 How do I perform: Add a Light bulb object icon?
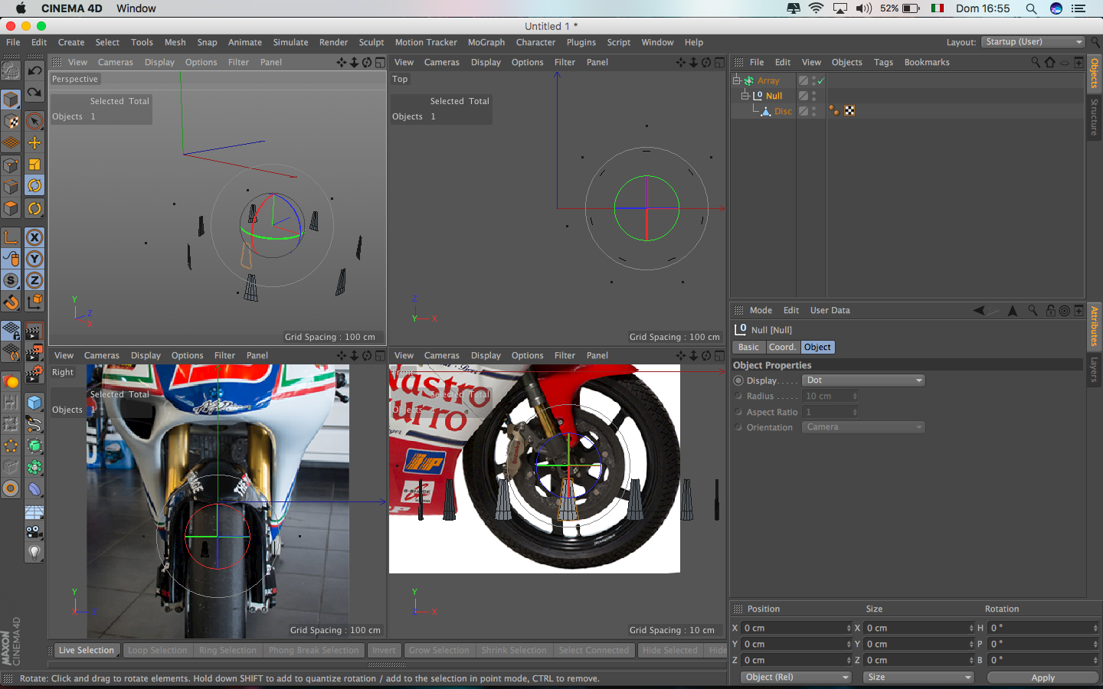[34, 553]
